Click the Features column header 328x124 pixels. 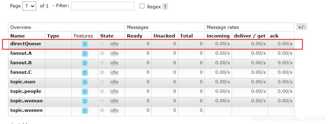tap(83, 36)
